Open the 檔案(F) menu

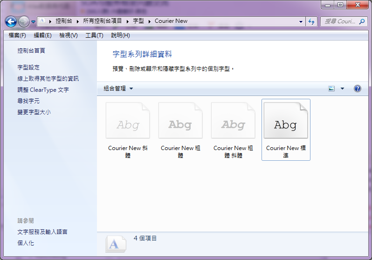coord(17,35)
